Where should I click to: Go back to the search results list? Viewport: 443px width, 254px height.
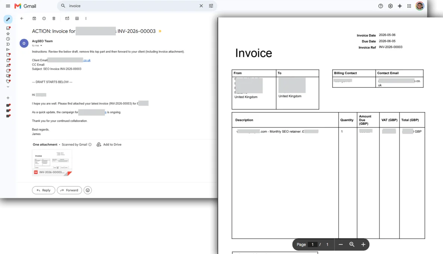pos(22,18)
